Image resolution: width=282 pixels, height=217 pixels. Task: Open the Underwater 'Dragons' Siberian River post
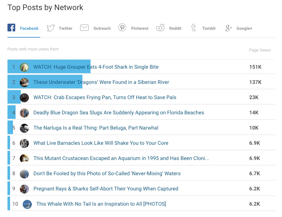tap(101, 82)
